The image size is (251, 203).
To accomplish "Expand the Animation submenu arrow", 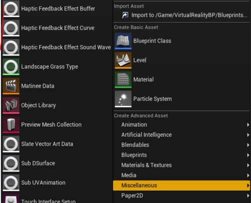I will (248, 125).
